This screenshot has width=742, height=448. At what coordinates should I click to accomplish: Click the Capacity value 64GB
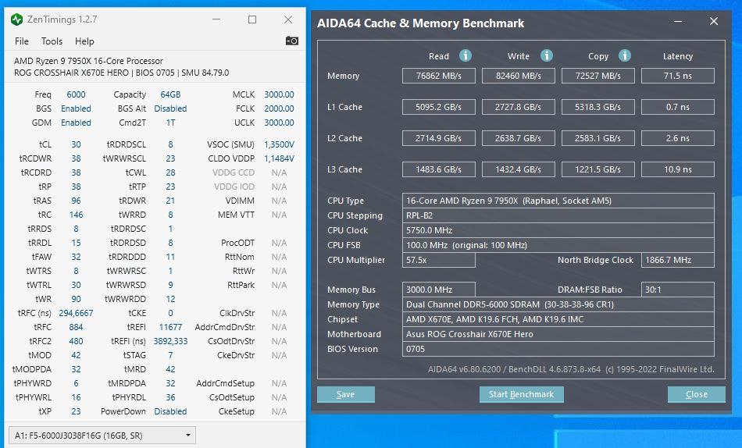tap(170, 94)
